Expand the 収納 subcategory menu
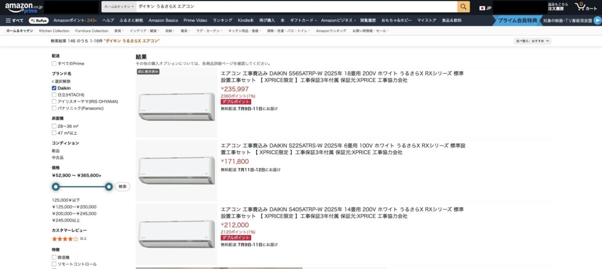 [170, 31]
